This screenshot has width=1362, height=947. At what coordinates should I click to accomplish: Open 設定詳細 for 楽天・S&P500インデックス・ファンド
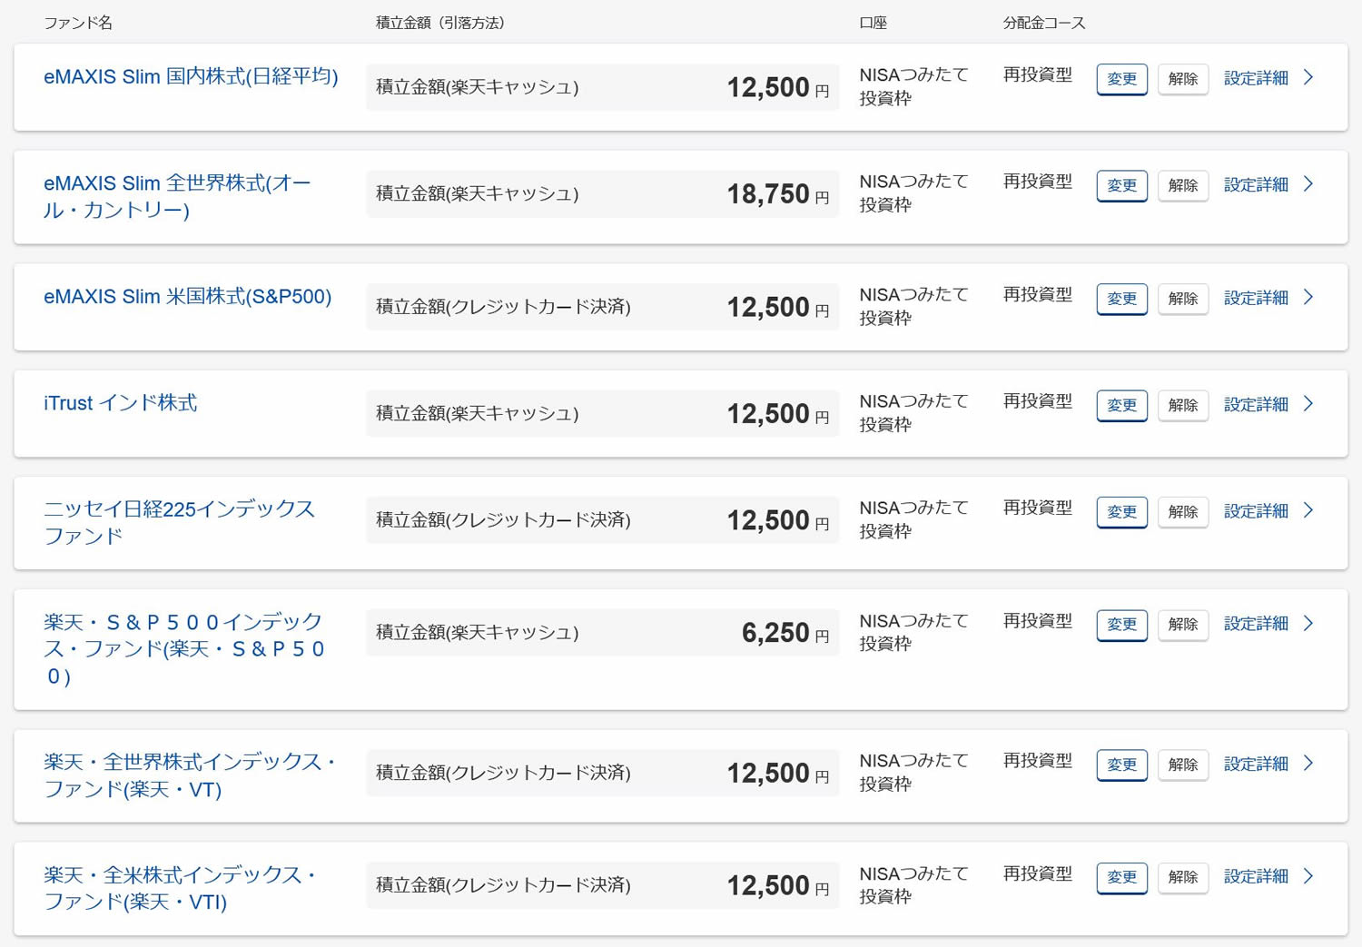coord(1256,624)
